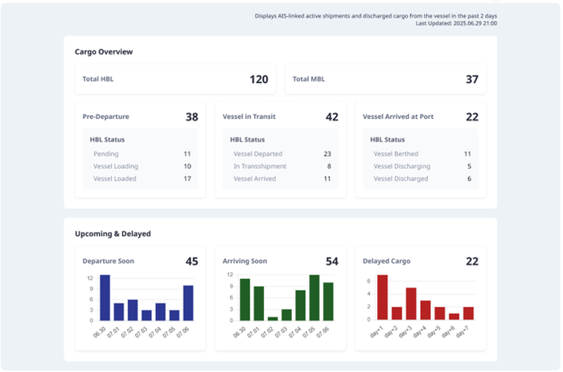Select the Vessel Berthed status row

tap(421, 153)
